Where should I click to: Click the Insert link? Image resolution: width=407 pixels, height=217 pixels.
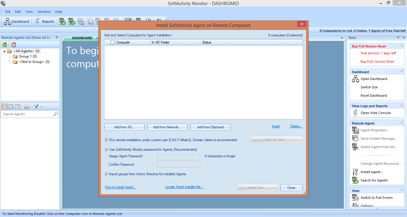pyautogui.click(x=276, y=126)
